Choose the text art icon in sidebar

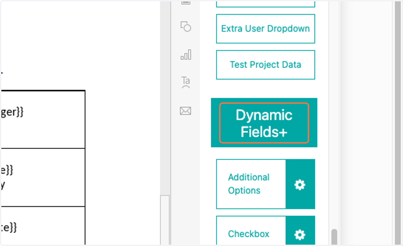coord(186,82)
